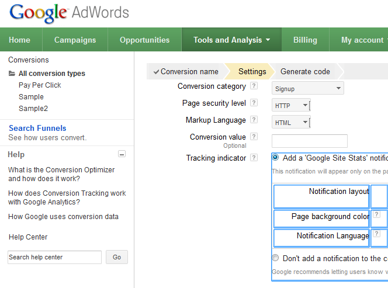Open help icon for Markup Language
Screen dimensions: 388x288
point(254,120)
